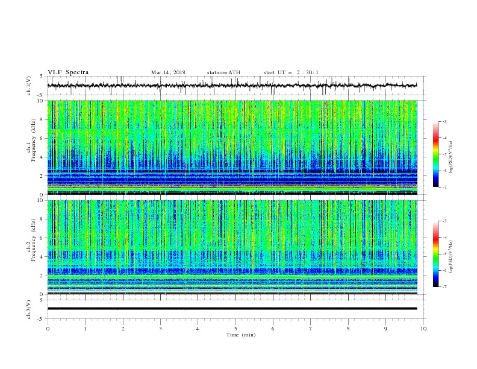Select the "start UT = 2 :30: 1" text

(x=291, y=72)
